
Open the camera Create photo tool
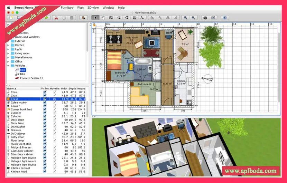(205, 17)
